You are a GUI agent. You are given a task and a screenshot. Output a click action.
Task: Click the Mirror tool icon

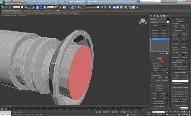[x=102, y=7]
